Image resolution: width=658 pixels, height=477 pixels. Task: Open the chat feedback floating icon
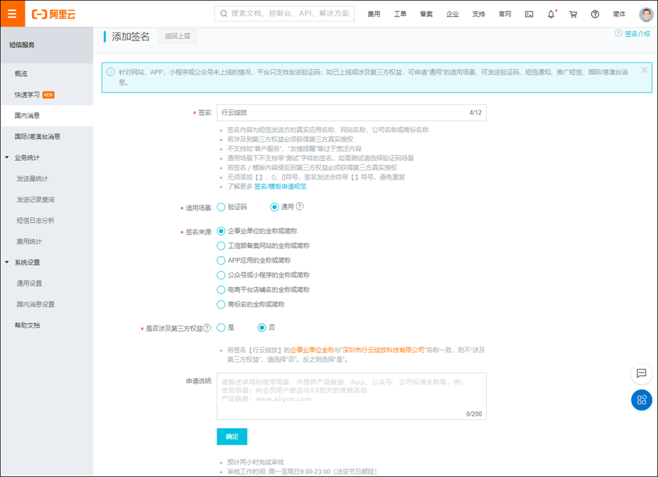coord(642,374)
